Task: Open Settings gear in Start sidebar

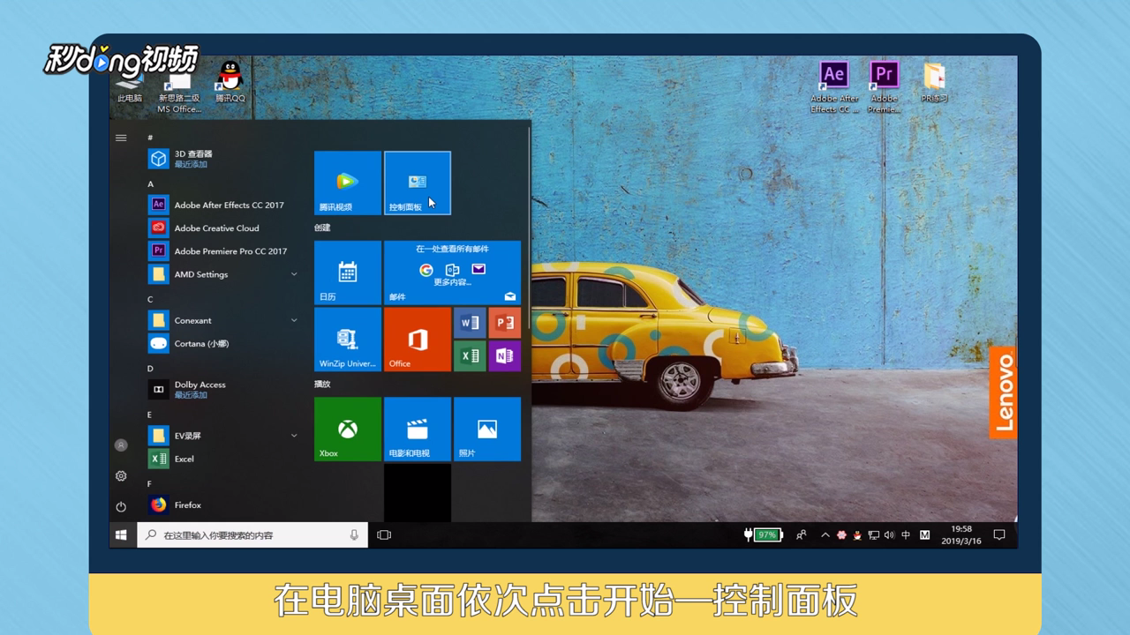Action: (121, 476)
